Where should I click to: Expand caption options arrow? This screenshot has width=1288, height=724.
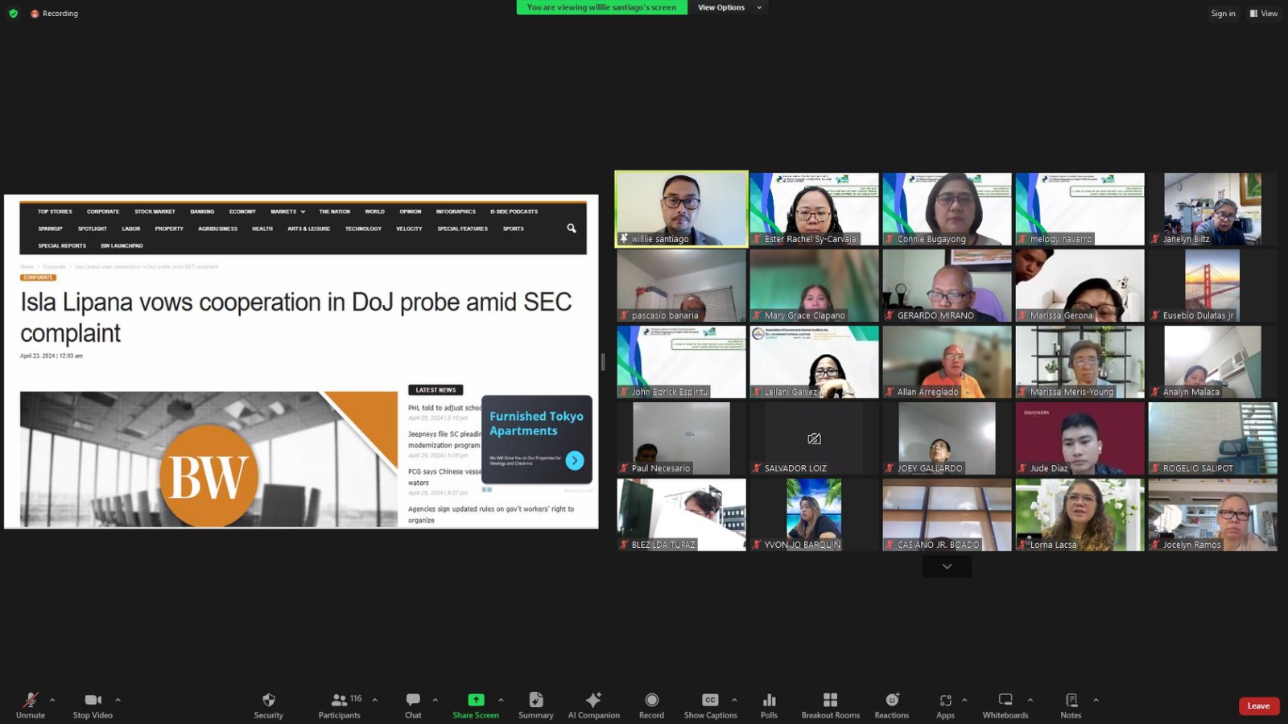pos(734,700)
